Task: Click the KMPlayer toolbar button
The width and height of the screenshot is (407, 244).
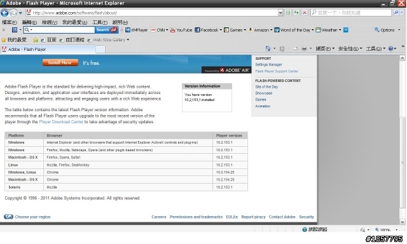Action: pos(136,30)
